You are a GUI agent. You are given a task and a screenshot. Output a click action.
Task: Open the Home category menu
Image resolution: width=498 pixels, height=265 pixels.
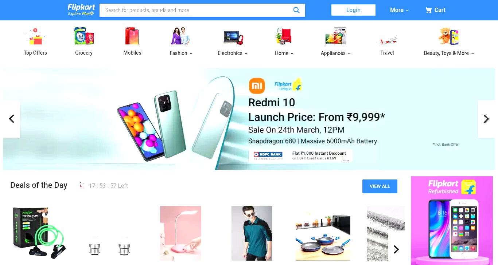point(284,53)
